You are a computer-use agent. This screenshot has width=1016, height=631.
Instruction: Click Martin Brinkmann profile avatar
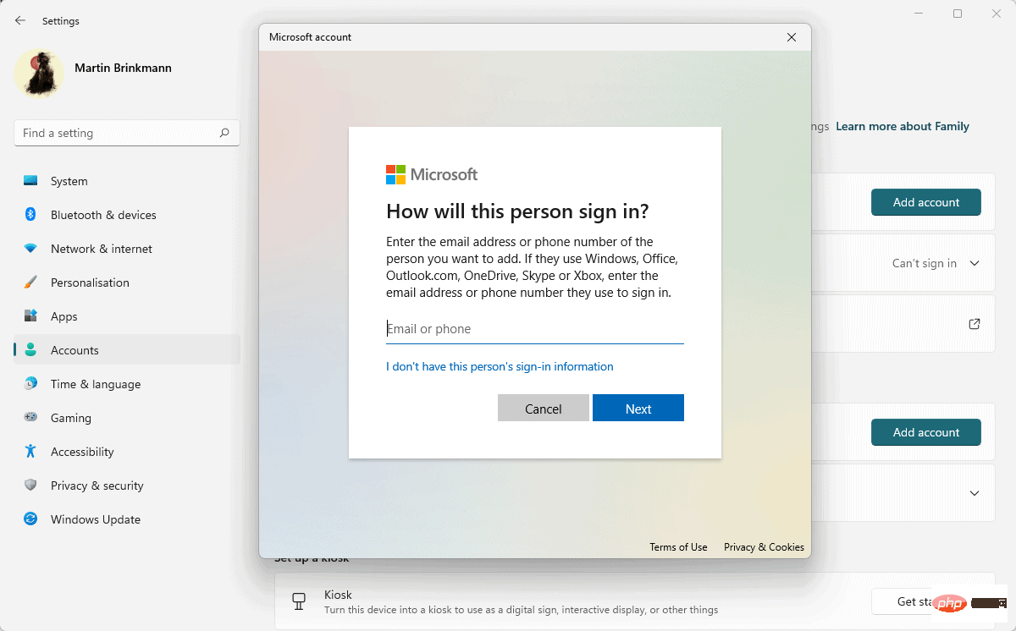(x=39, y=74)
